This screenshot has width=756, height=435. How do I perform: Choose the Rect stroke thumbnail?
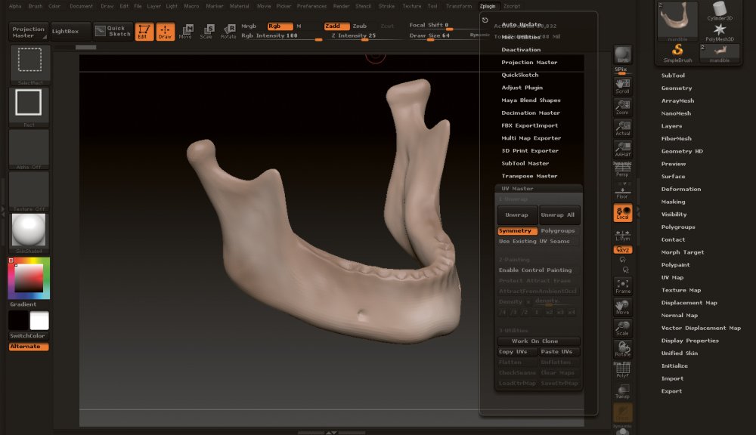[29, 106]
